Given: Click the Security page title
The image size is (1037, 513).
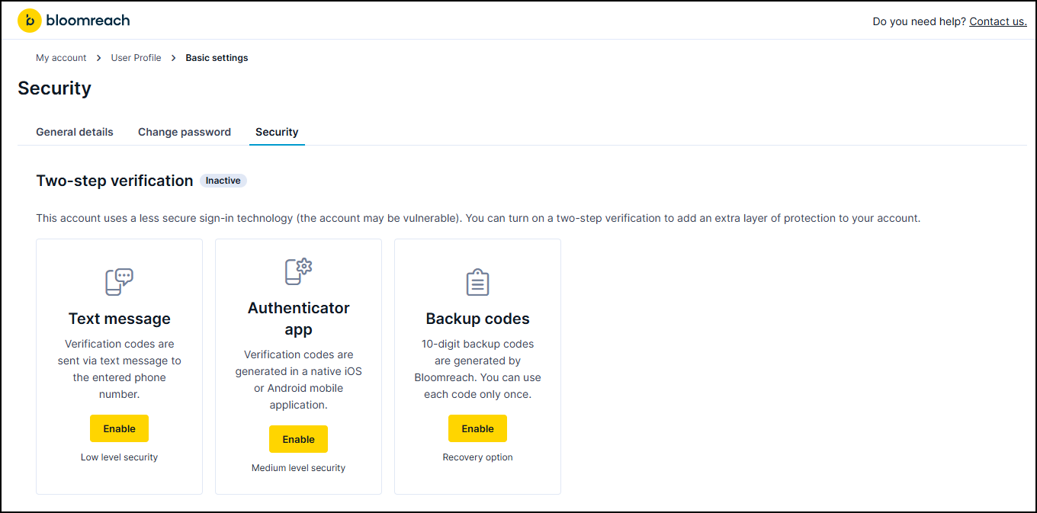Looking at the screenshot, I should [54, 88].
